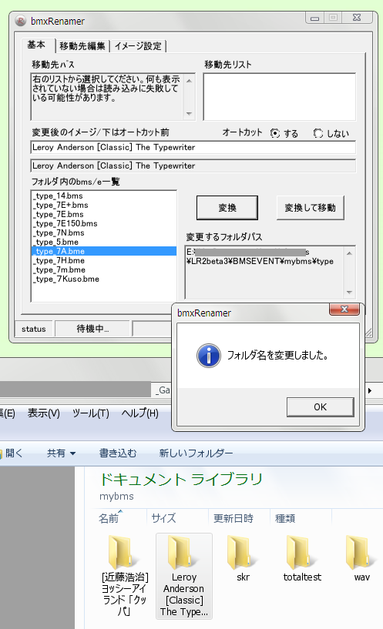Click scroll-down arrow in 変更するフォルダパス box
Screen dimensions: 383x629
(x=349, y=293)
